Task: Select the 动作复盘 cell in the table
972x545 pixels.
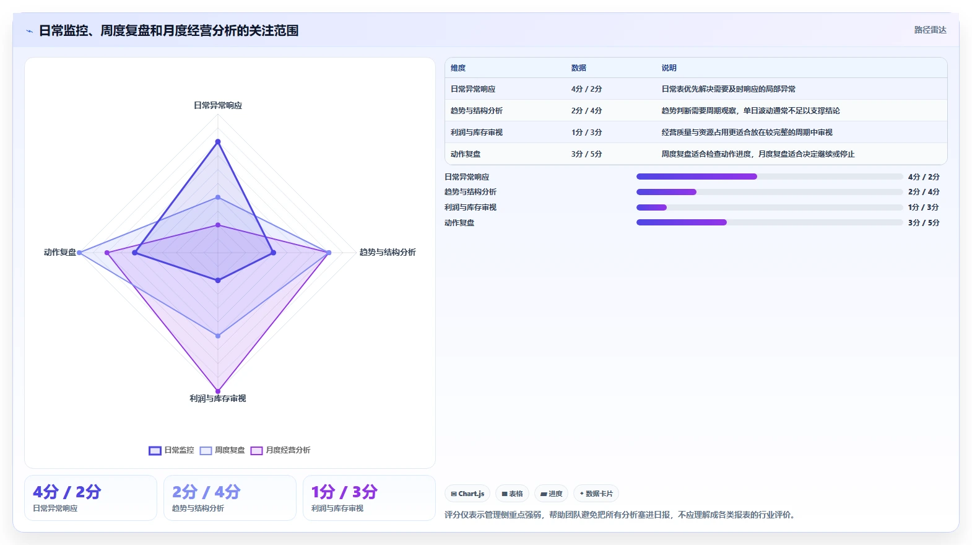Action: click(466, 154)
